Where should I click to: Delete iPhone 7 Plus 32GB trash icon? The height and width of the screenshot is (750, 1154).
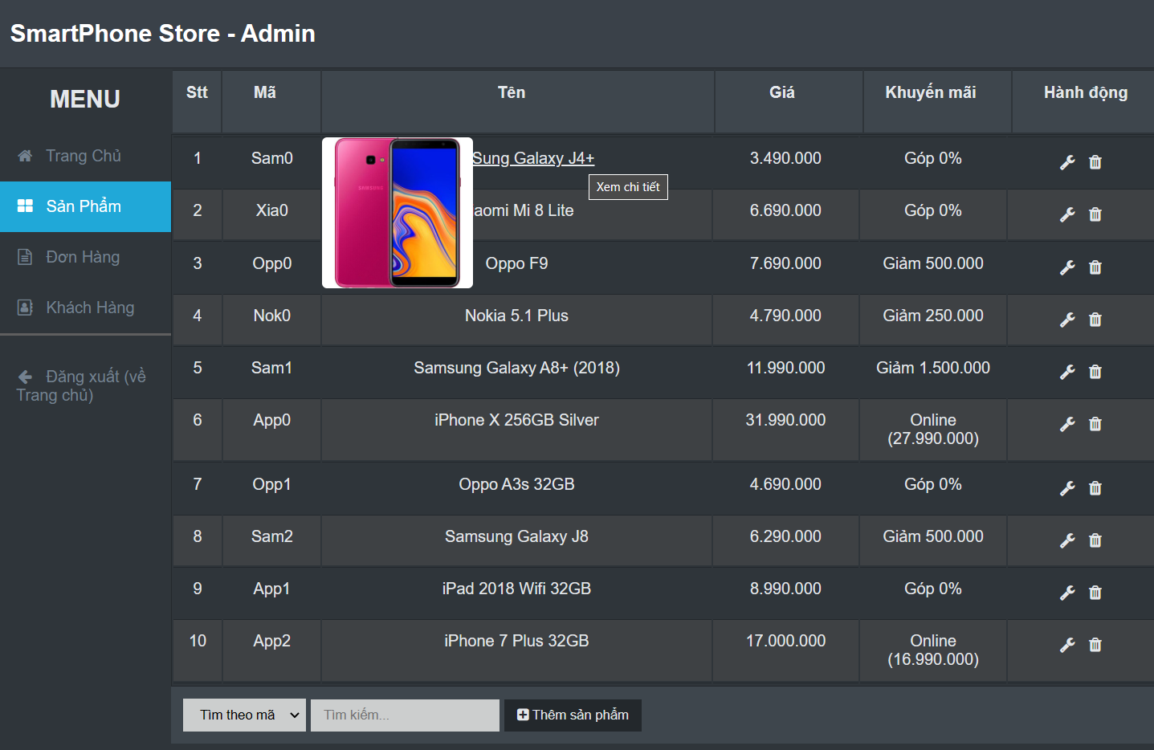1095,645
